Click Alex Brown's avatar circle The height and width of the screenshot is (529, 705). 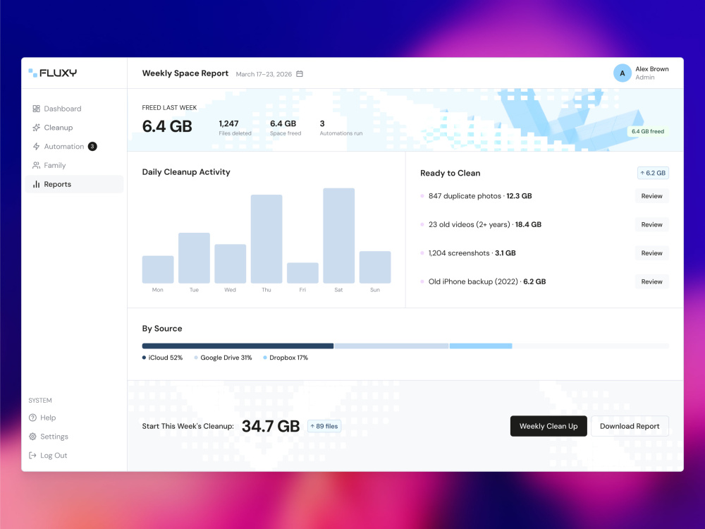click(623, 73)
